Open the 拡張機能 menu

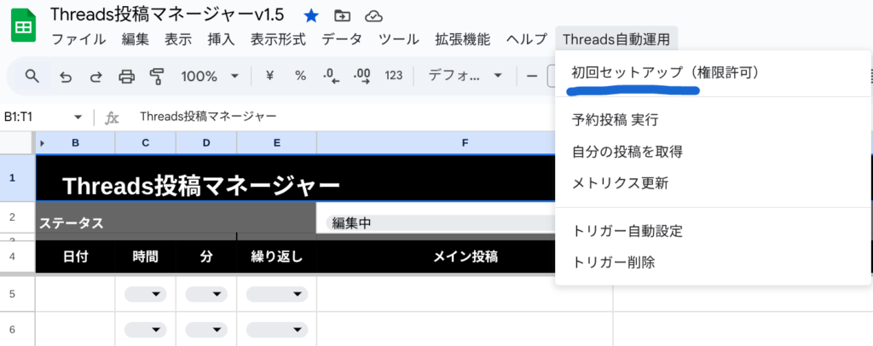462,39
